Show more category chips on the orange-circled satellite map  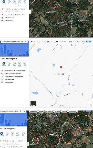[x=77, y=112]
